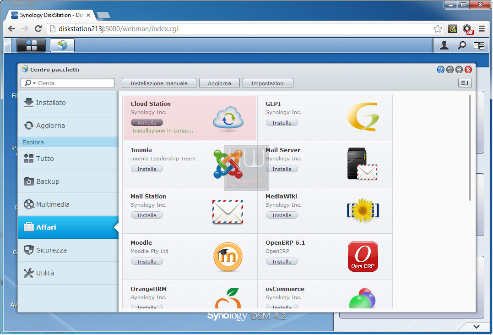Click the Mail Server package icon
The image size is (493, 335).
click(x=362, y=164)
